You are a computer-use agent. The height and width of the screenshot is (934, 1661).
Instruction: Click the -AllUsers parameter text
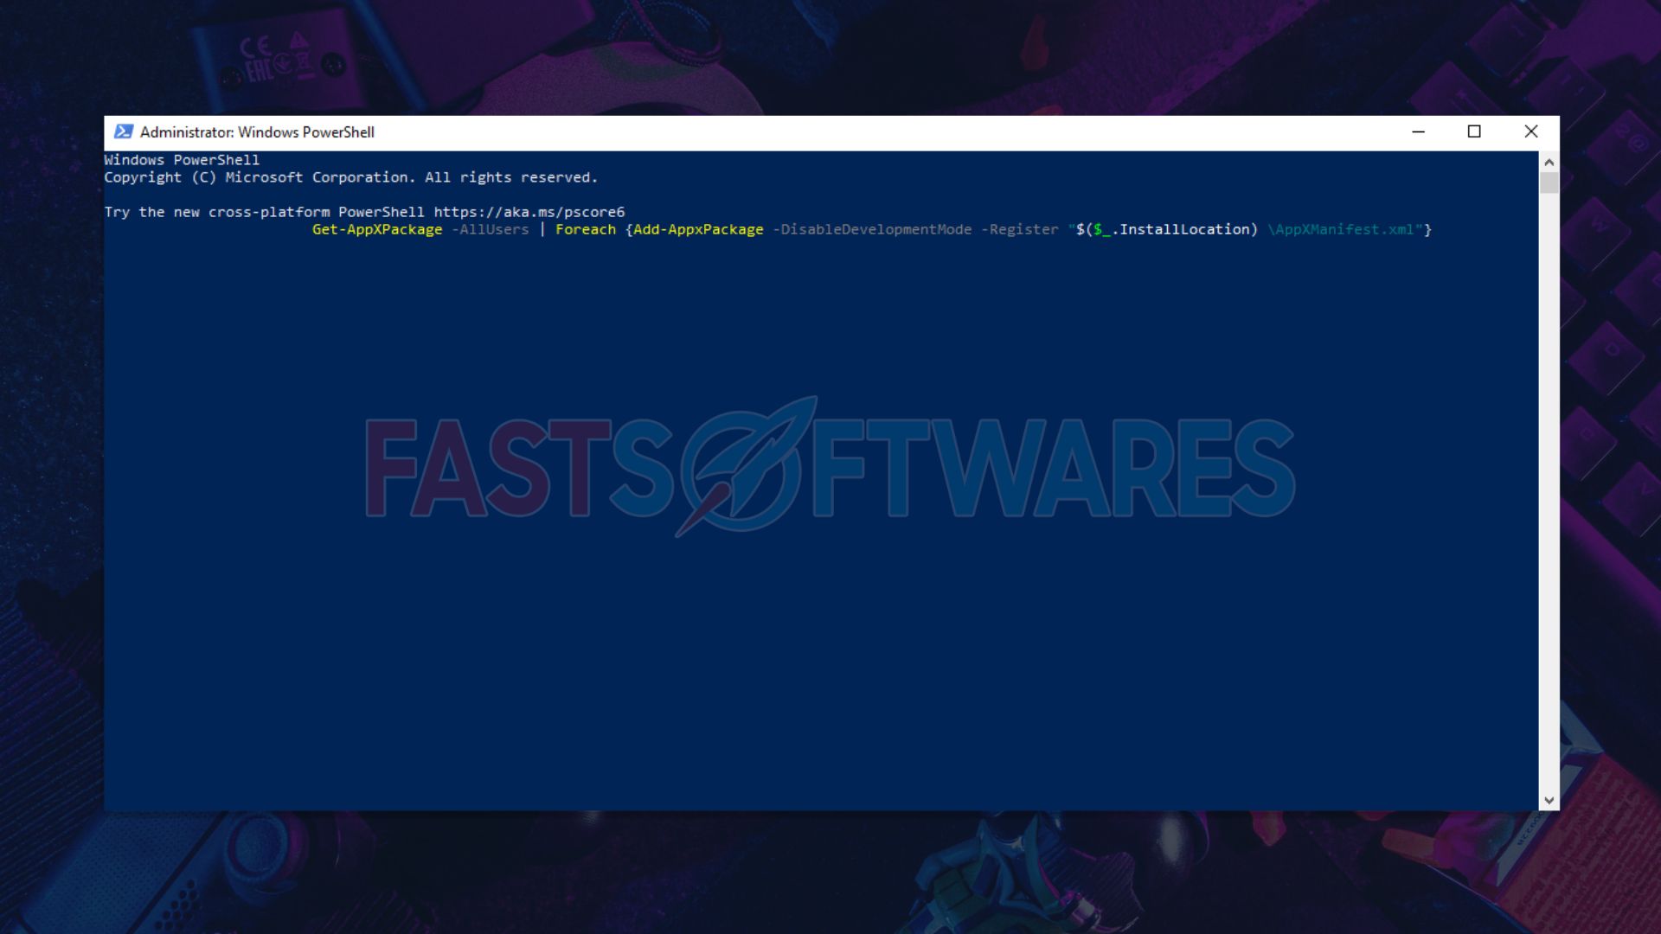pyautogui.click(x=491, y=229)
